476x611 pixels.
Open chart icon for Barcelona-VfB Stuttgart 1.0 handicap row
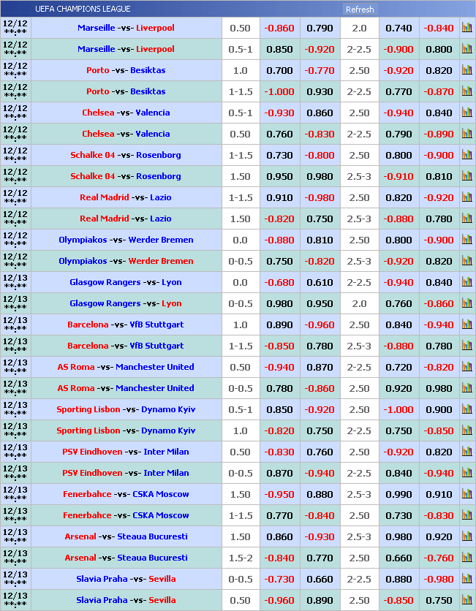[466, 325]
